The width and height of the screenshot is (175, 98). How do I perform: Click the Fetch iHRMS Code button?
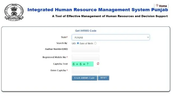point(84,78)
